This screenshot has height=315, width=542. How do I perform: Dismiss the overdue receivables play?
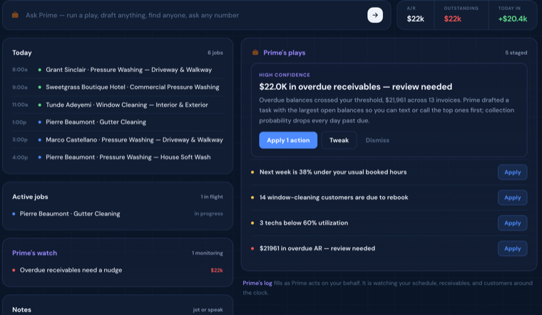[377, 140]
